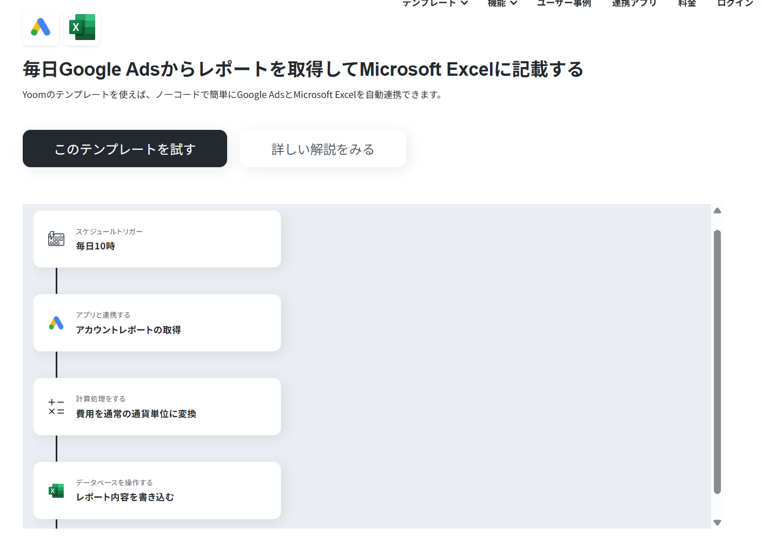Click the Google Ads icon in アカウントレポートの取得 step
This screenshot has height=547, width=762.
[x=56, y=323]
